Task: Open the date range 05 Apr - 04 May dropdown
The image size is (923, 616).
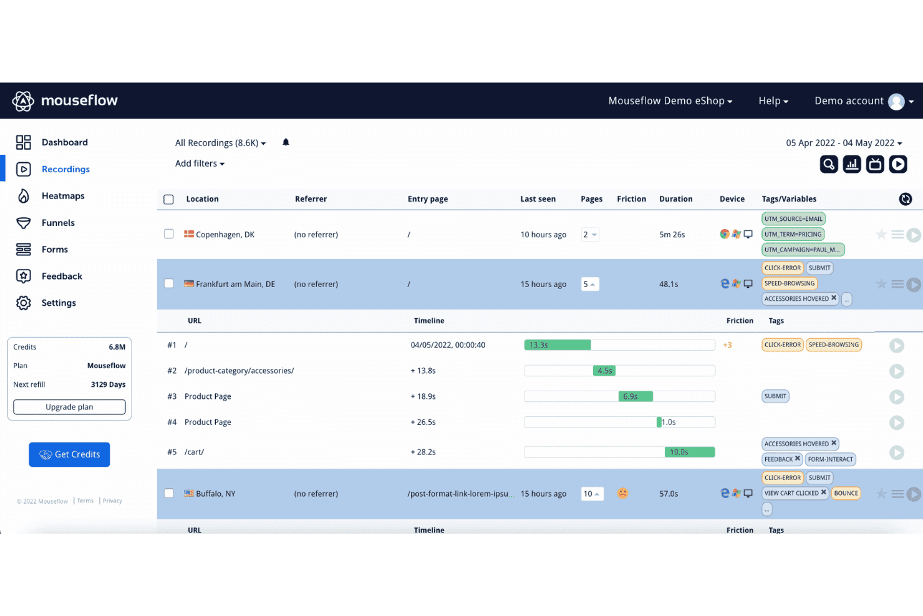Action: (844, 143)
